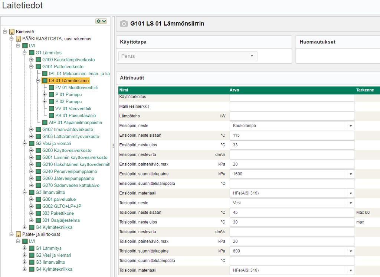Click green icon of PS 01 Paisuntasäiliö

pos(51,116)
